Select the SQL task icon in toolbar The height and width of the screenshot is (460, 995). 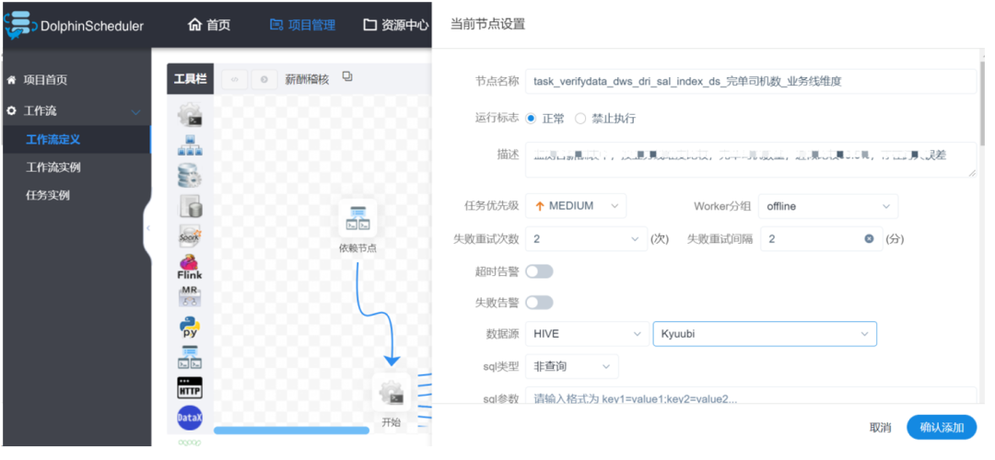(190, 206)
